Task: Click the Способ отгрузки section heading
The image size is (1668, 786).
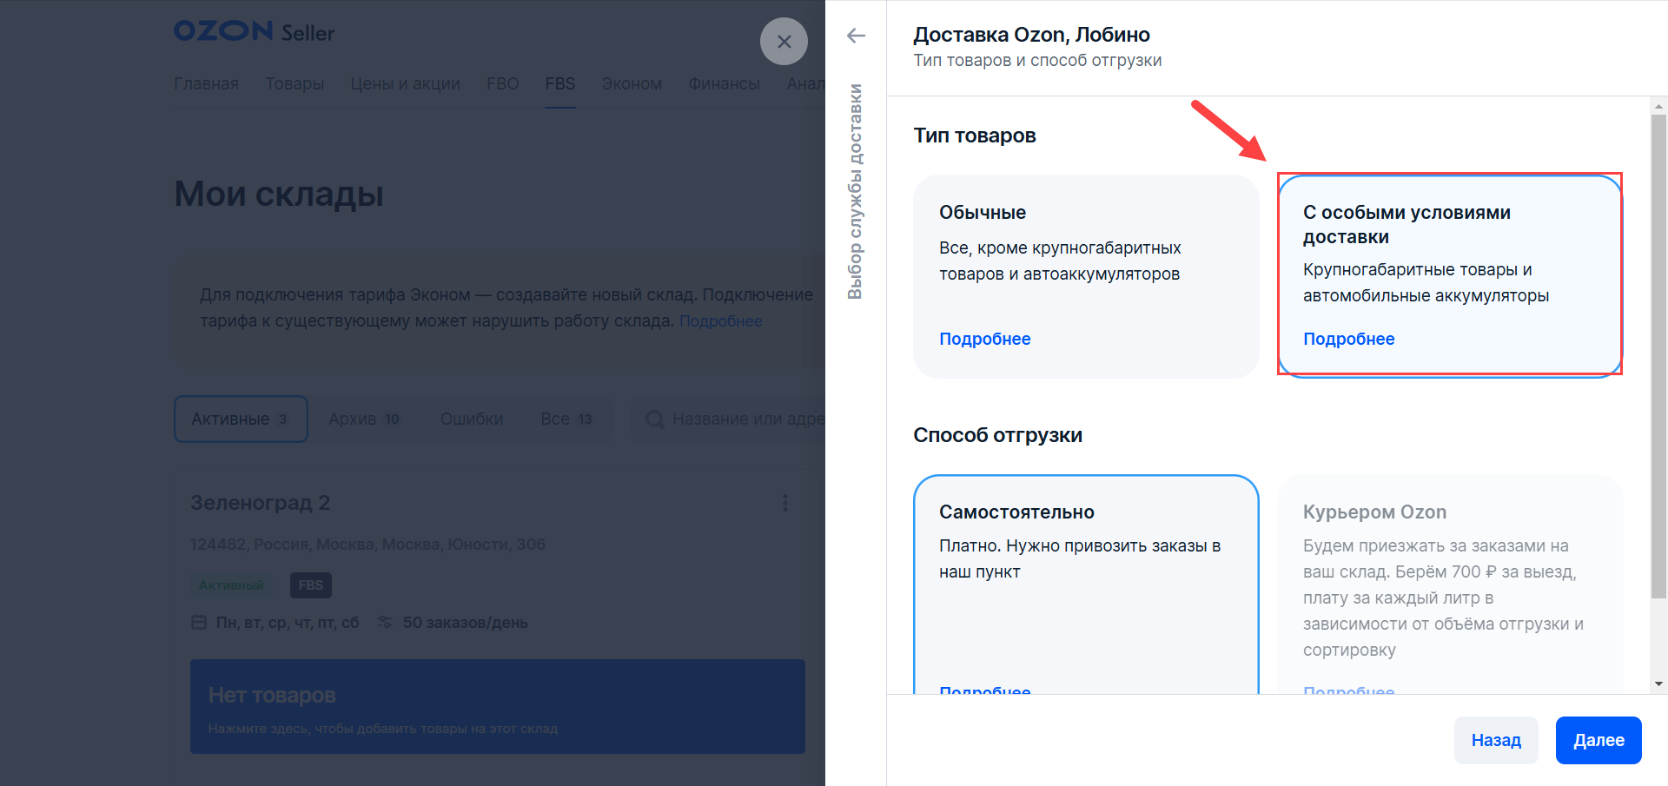Action: click(997, 435)
